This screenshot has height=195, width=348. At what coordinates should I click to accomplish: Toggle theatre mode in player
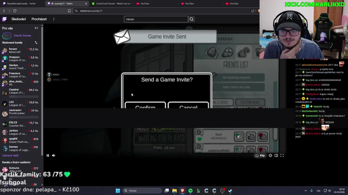tap(276, 155)
